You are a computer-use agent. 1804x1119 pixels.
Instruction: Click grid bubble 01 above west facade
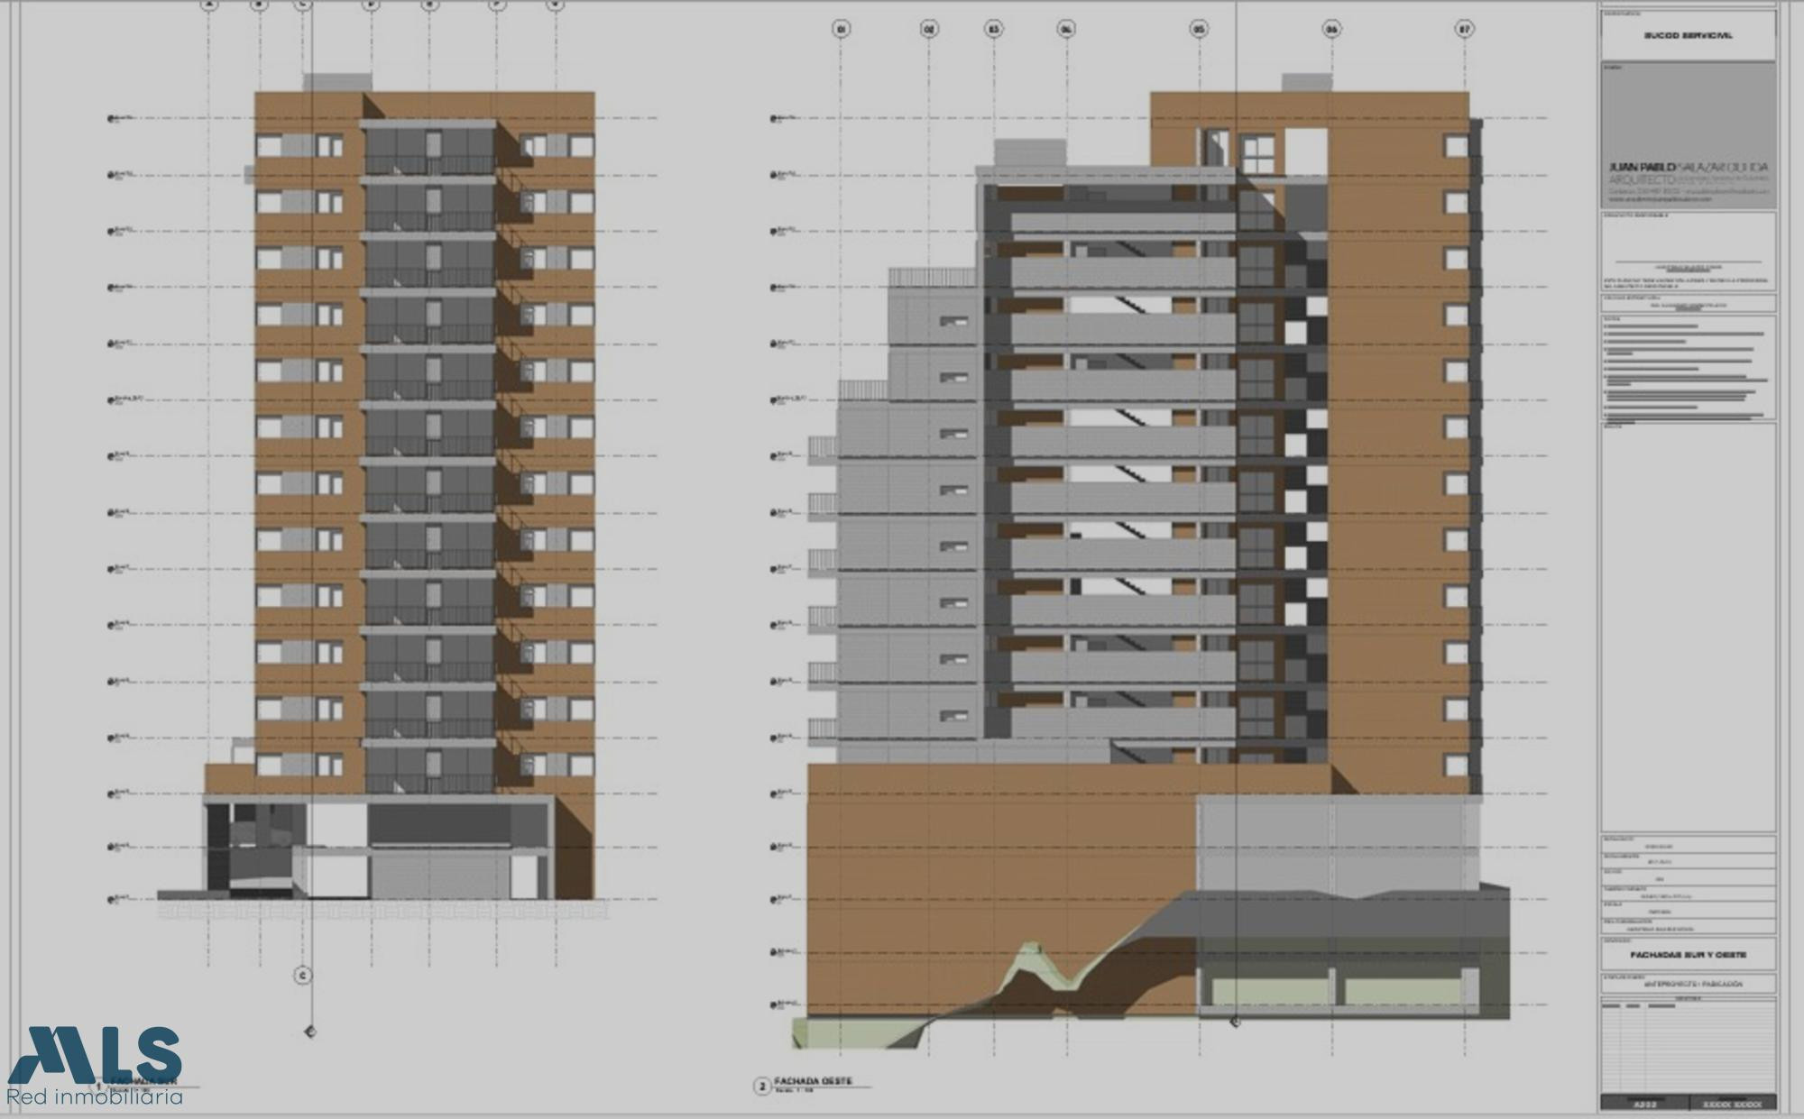click(841, 30)
